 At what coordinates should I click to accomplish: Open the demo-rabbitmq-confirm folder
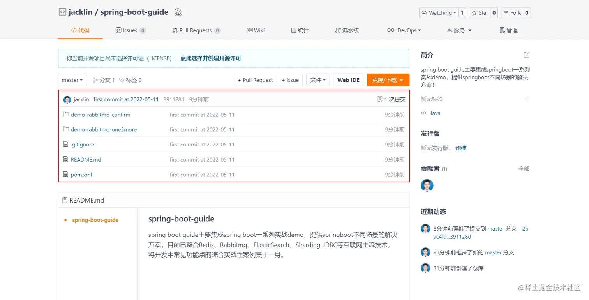[101, 115]
